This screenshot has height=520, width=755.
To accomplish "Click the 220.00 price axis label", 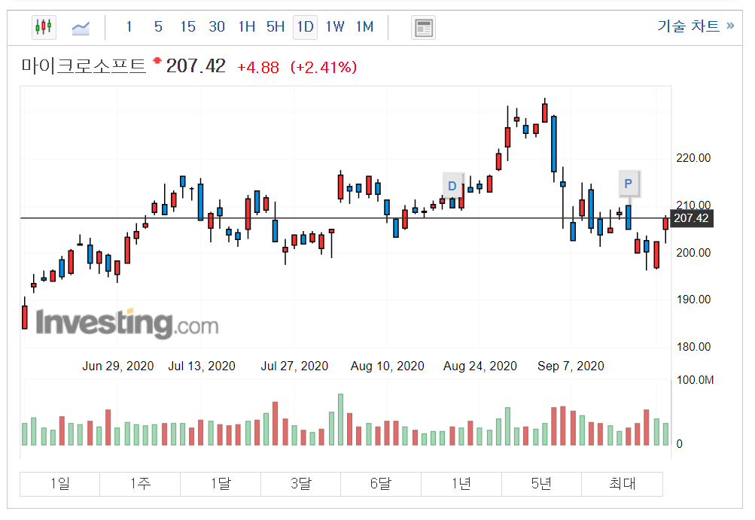I will pyautogui.click(x=693, y=158).
